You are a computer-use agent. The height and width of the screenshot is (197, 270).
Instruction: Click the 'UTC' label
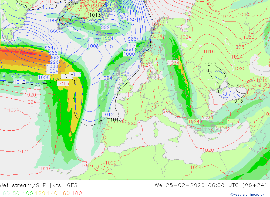tap(234, 185)
